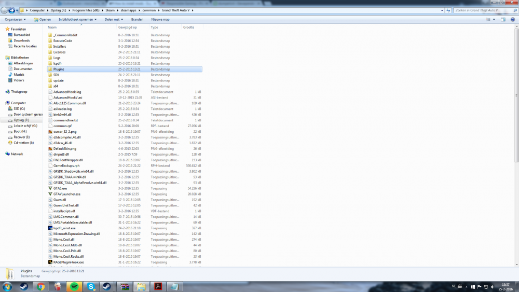Click the refresh address bar icon
The height and width of the screenshot is (292, 519).
coord(448,10)
